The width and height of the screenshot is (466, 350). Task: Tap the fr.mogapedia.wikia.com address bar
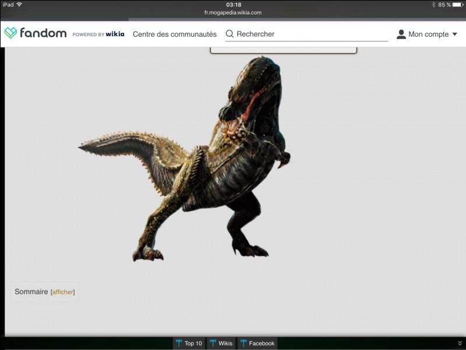[233, 13]
